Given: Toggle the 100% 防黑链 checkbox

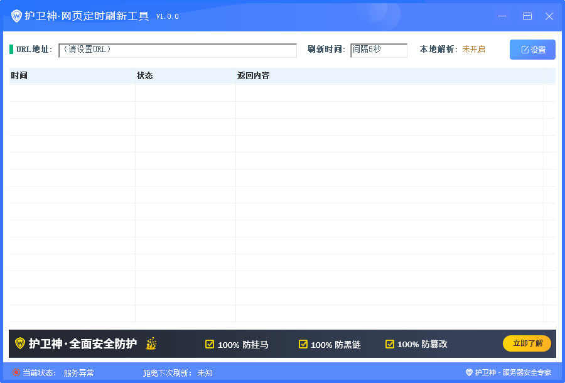Looking at the screenshot, I should pyautogui.click(x=303, y=344).
